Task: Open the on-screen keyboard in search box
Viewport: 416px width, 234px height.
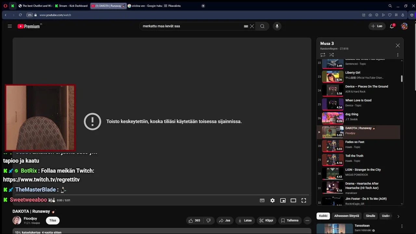Action: click(x=246, y=26)
